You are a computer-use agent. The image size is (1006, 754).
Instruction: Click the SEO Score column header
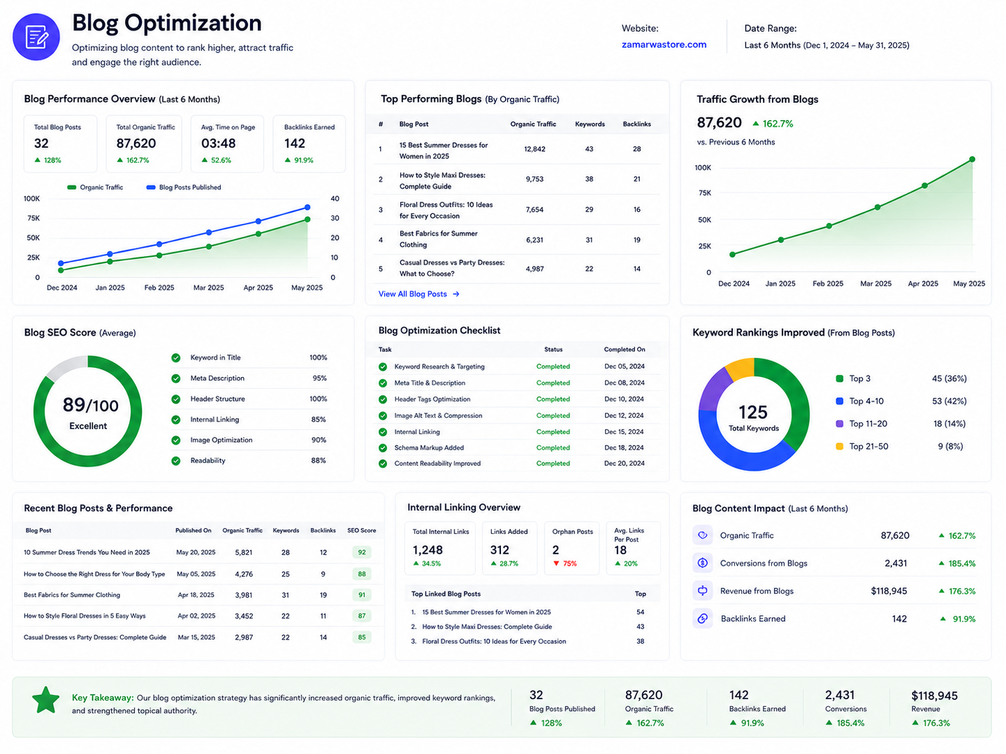(361, 530)
